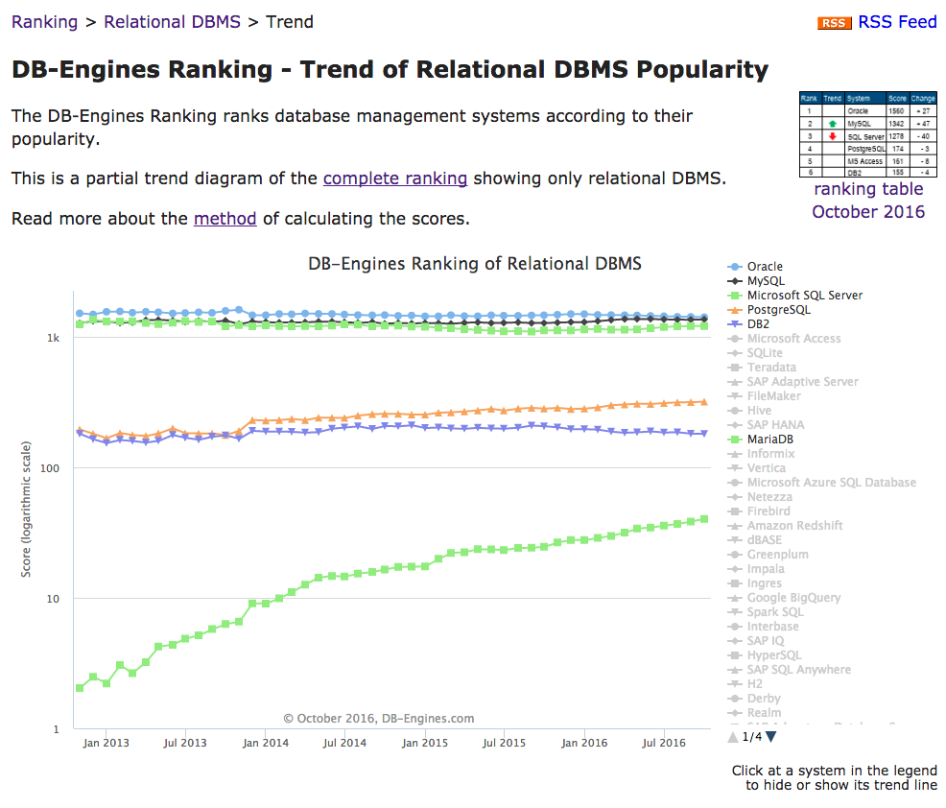Click last PostgreSQL data point on chart
Viewport: 946px width, 808px height.
704,401
